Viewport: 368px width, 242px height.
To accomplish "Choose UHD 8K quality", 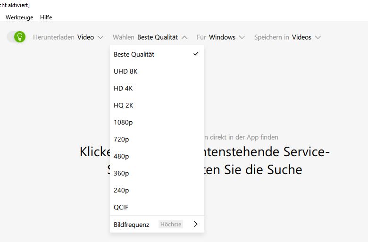I will pyautogui.click(x=125, y=71).
